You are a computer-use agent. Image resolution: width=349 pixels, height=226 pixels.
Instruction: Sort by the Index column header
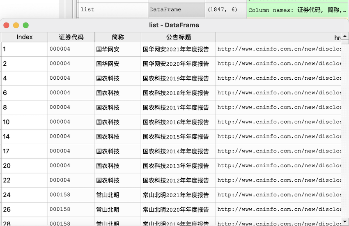25,37
